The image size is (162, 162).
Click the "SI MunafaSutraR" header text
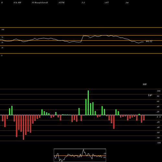pos(40,3)
